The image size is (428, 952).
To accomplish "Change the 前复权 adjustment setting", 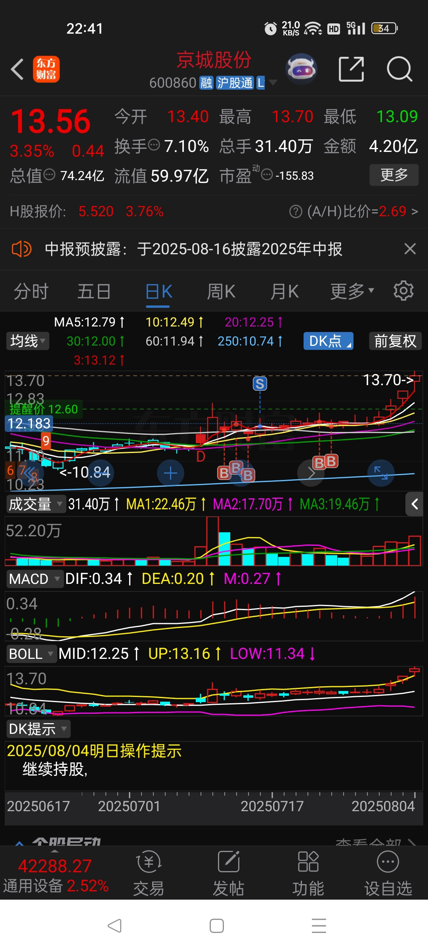I will (396, 341).
